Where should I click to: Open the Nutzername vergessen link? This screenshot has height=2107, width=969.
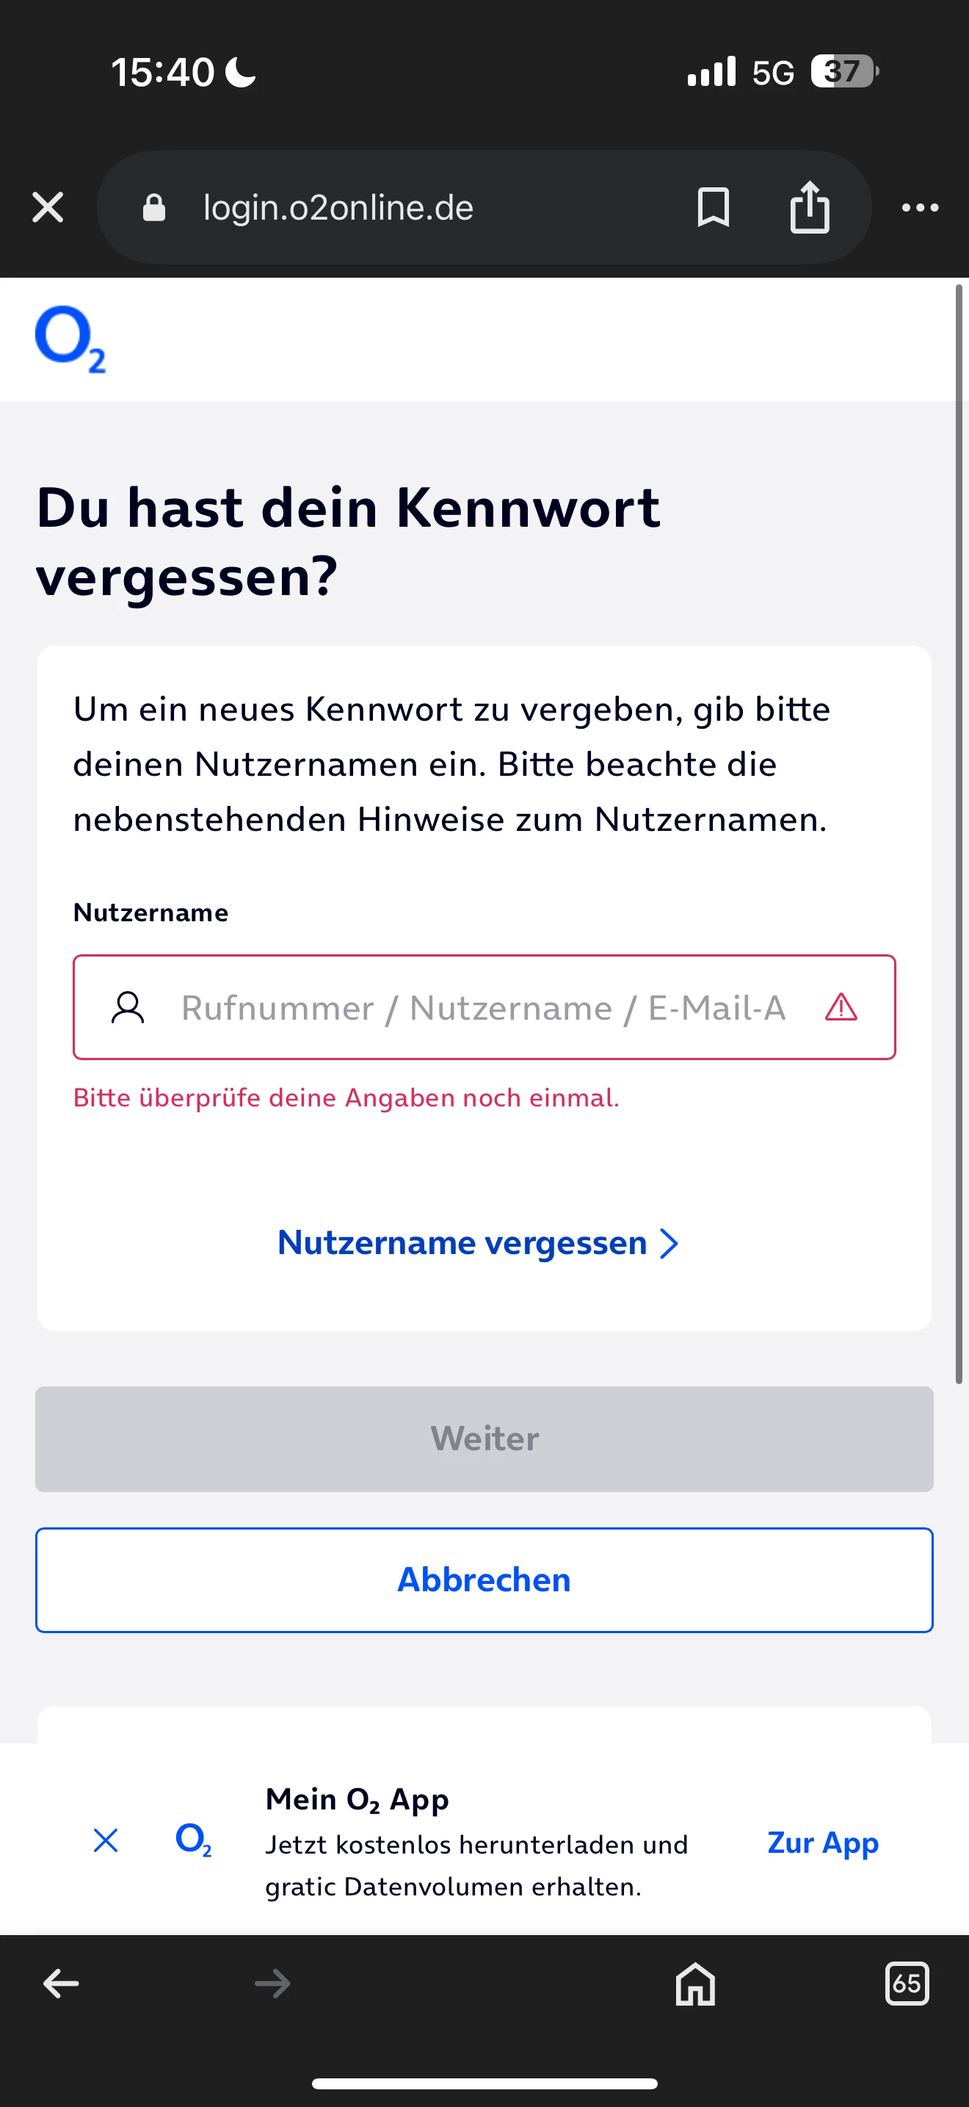pyautogui.click(x=477, y=1242)
